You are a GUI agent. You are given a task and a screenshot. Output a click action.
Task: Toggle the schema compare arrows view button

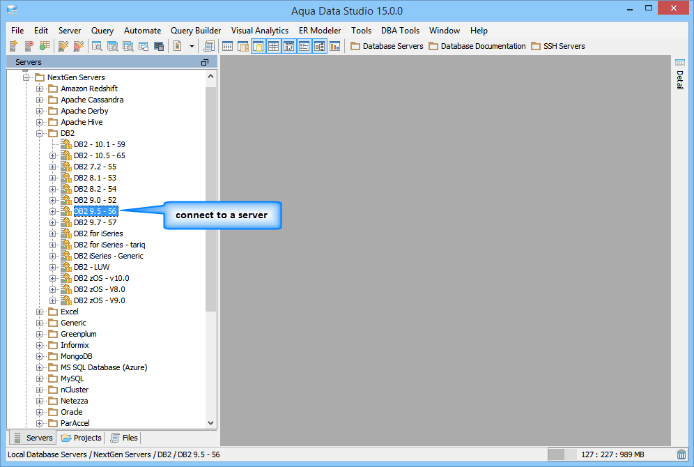[289, 45]
